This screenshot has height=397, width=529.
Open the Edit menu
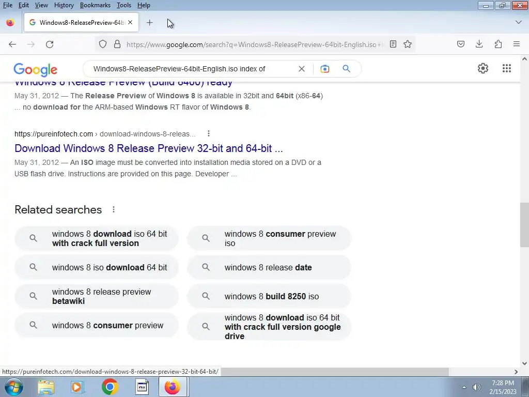pyautogui.click(x=24, y=5)
